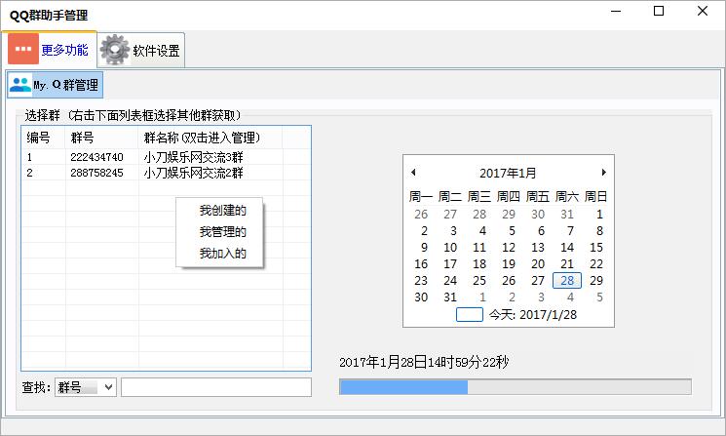Click the 群号 column header
This screenshot has height=436, width=726.
pyautogui.click(x=102, y=138)
